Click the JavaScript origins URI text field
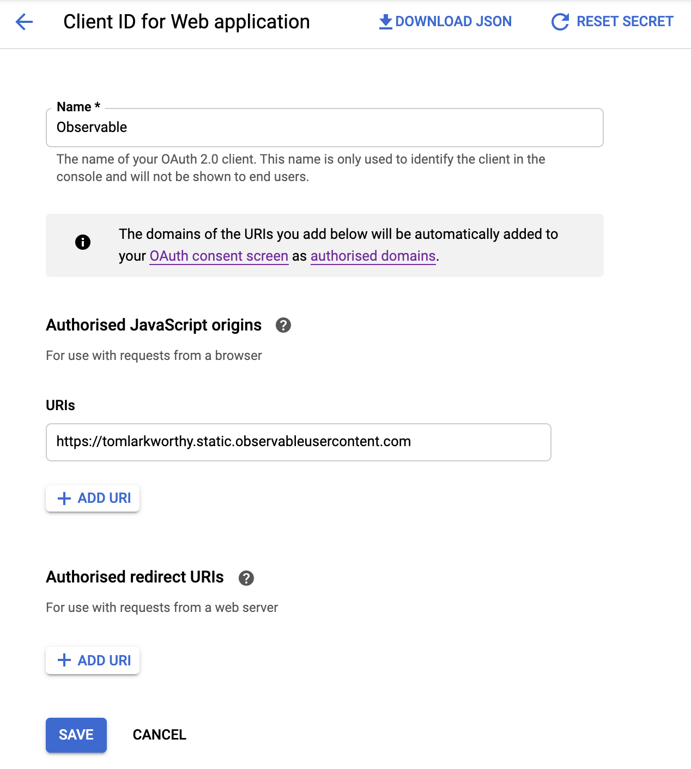The image size is (691, 769). [298, 442]
